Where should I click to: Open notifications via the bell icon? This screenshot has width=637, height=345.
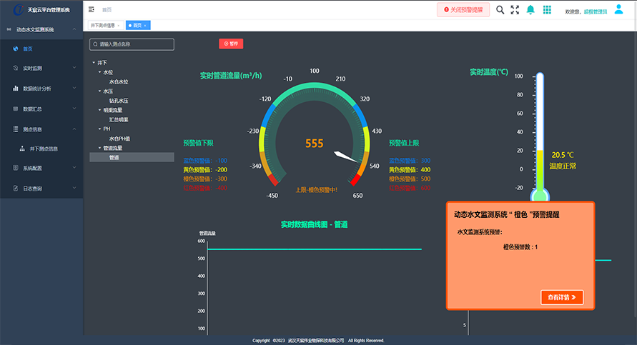coord(530,10)
